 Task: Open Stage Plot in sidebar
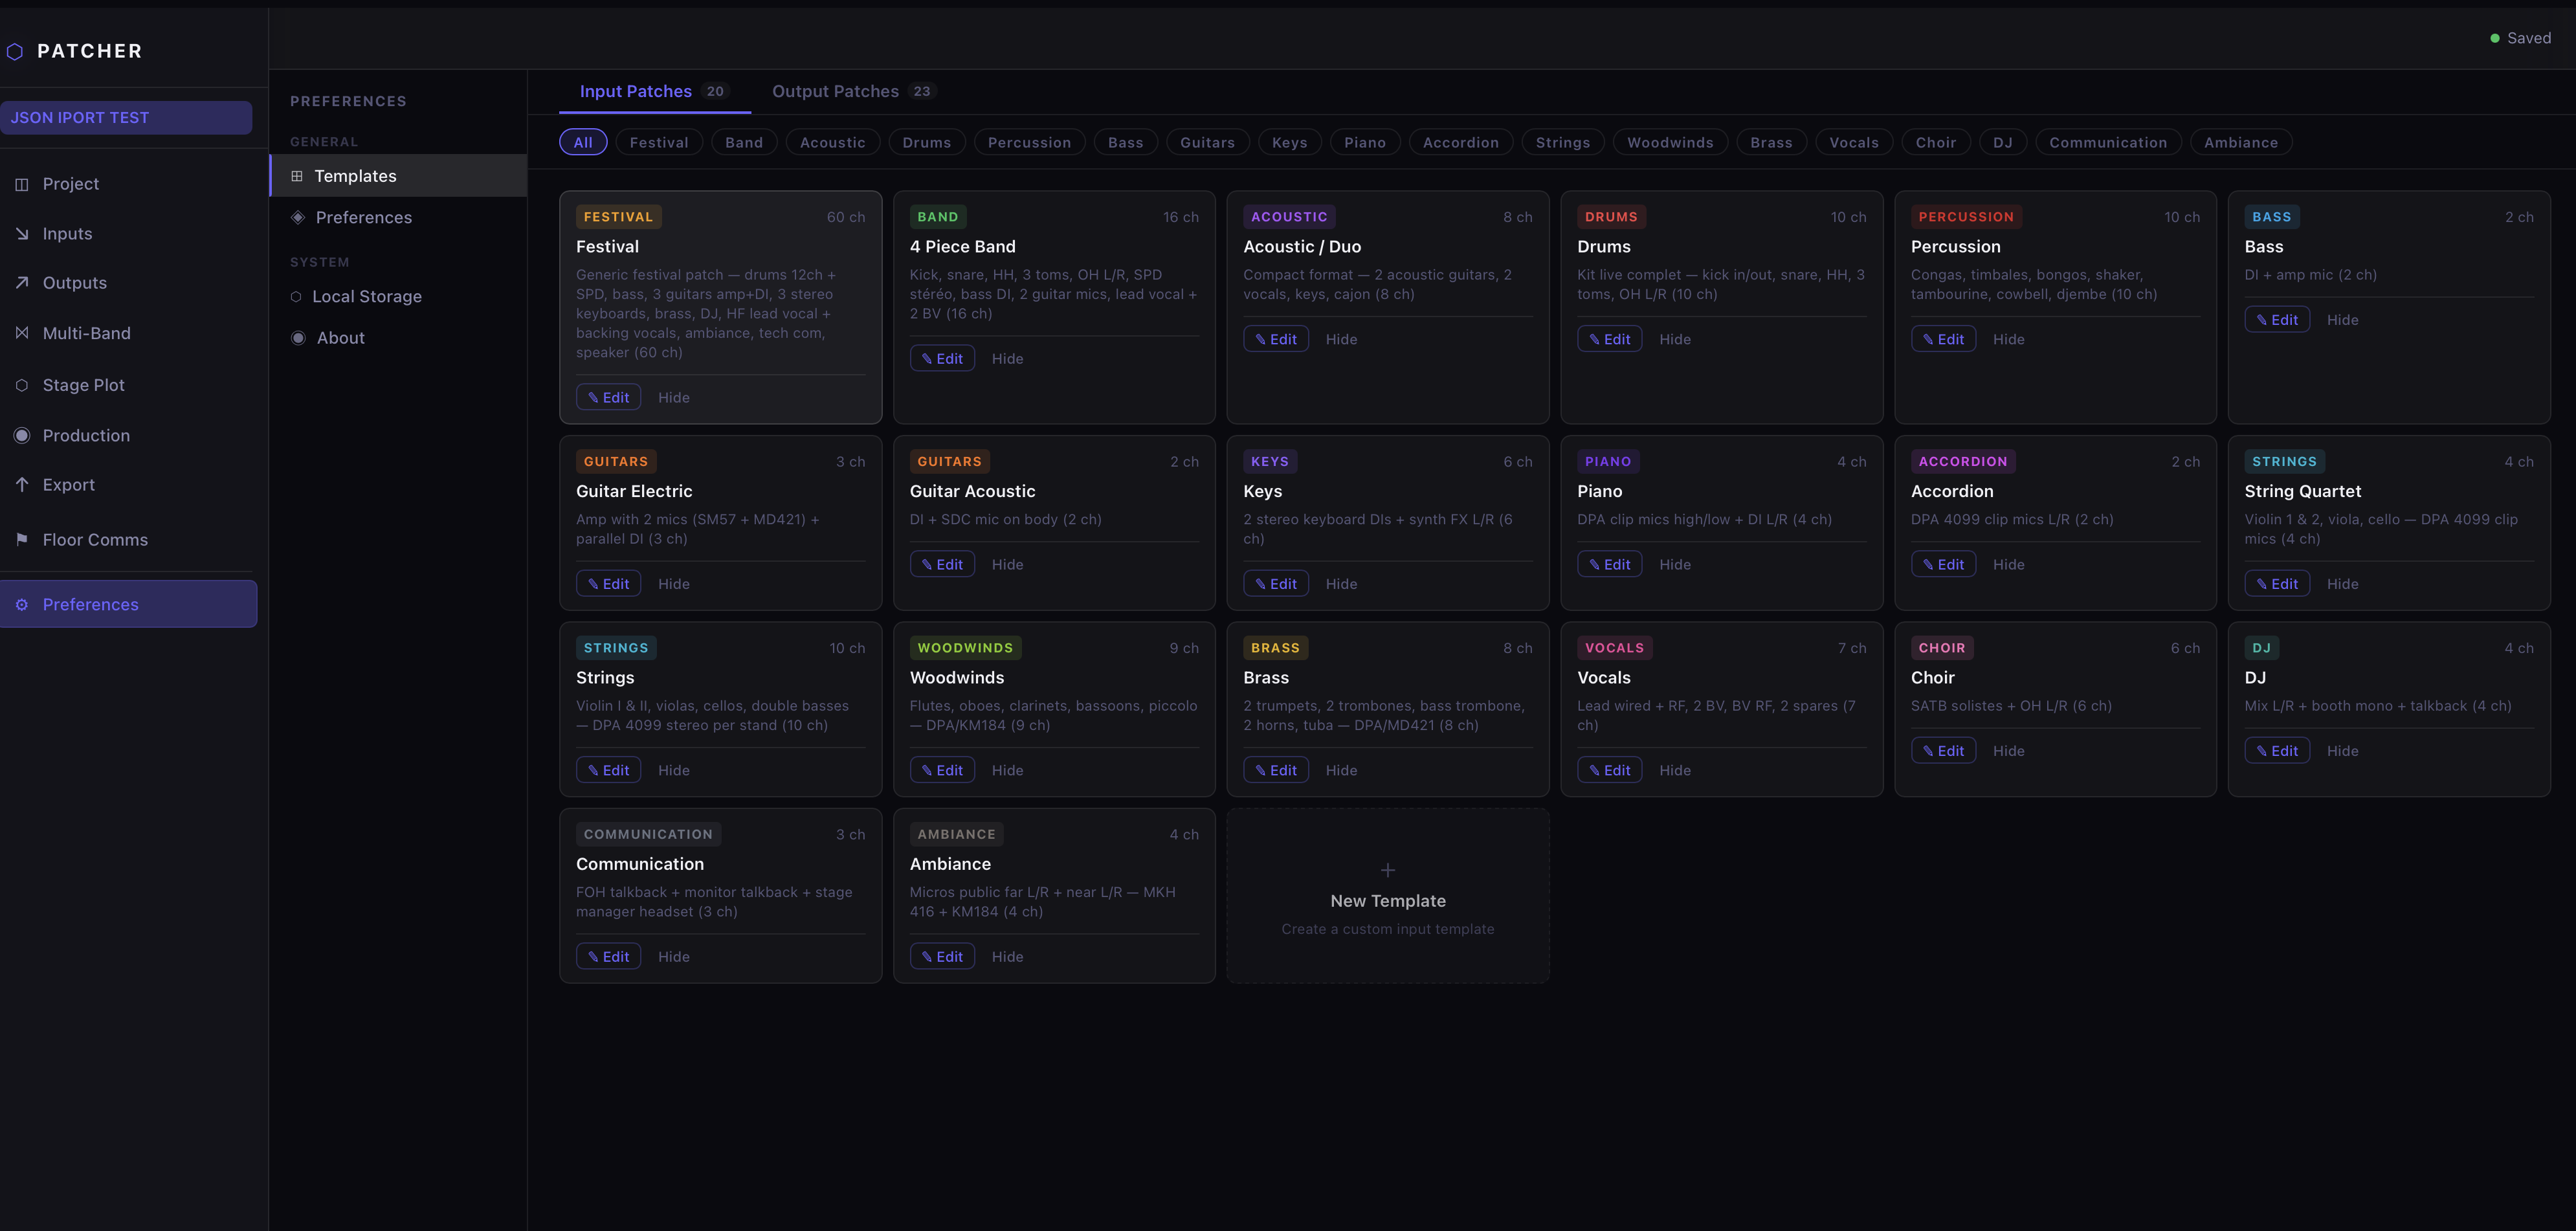click(x=128, y=385)
